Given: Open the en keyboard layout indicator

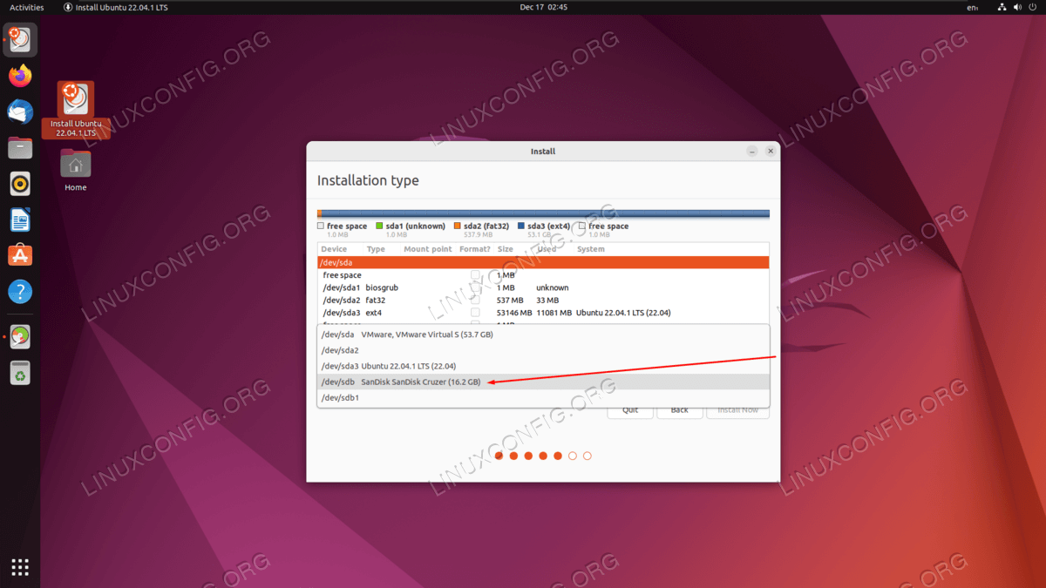Looking at the screenshot, I should [973, 7].
